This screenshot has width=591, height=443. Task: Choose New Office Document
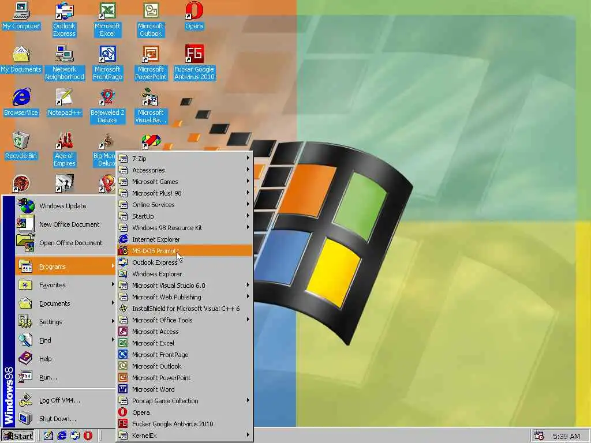point(66,224)
